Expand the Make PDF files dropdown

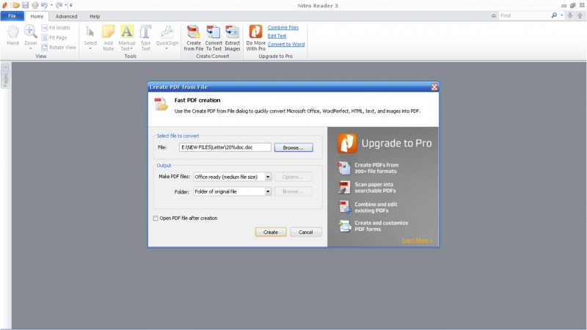tap(268, 177)
